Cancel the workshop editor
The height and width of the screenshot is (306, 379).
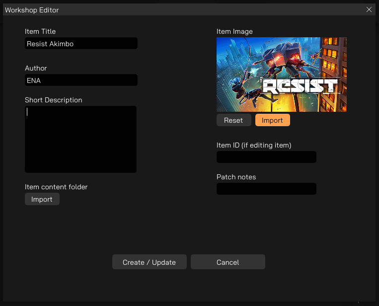click(228, 262)
